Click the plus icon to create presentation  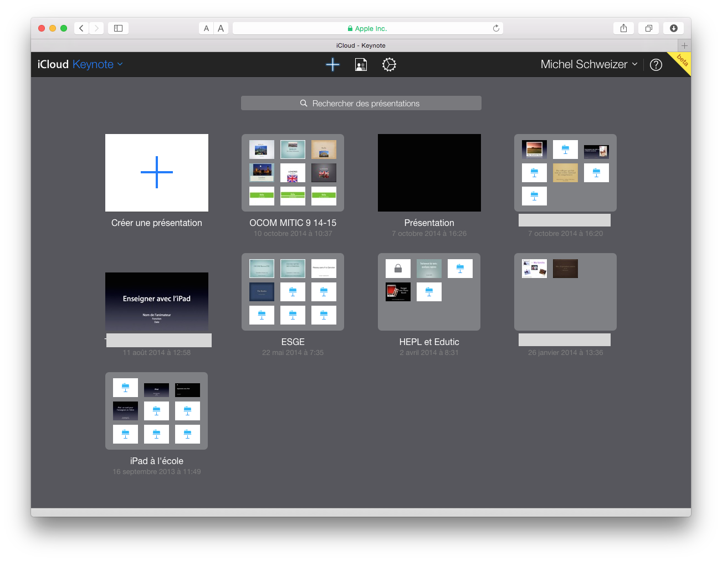pos(332,65)
